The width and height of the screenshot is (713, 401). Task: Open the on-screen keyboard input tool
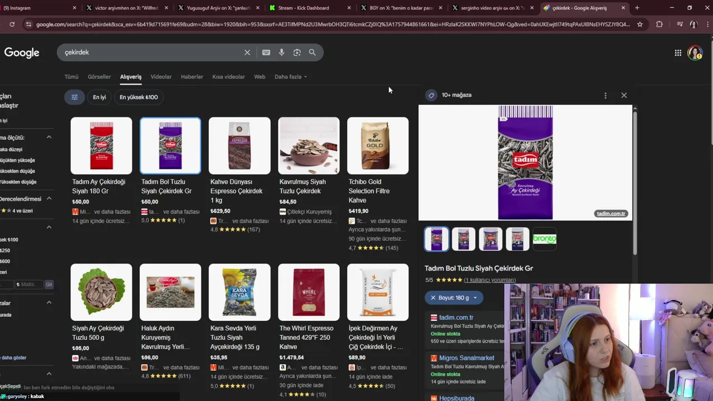266,52
